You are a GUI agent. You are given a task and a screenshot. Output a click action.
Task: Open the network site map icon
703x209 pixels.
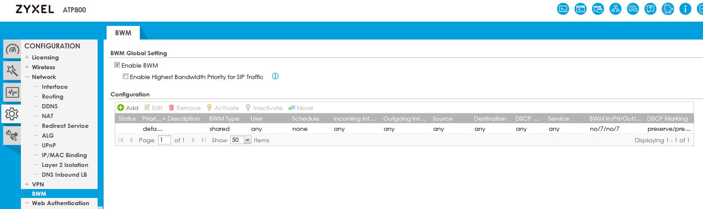(x=615, y=9)
